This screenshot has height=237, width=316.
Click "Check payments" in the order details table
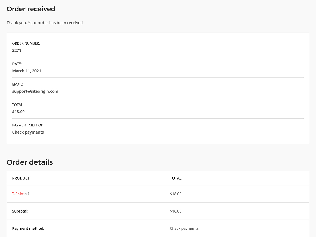point(184,228)
